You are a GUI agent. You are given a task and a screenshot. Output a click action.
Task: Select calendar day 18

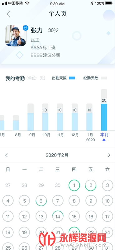8,232
